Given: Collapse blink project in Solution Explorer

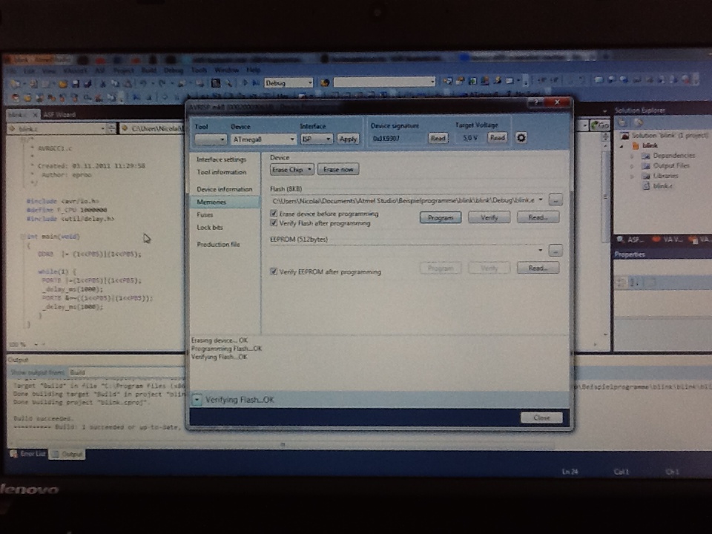Looking at the screenshot, I should [x=622, y=145].
